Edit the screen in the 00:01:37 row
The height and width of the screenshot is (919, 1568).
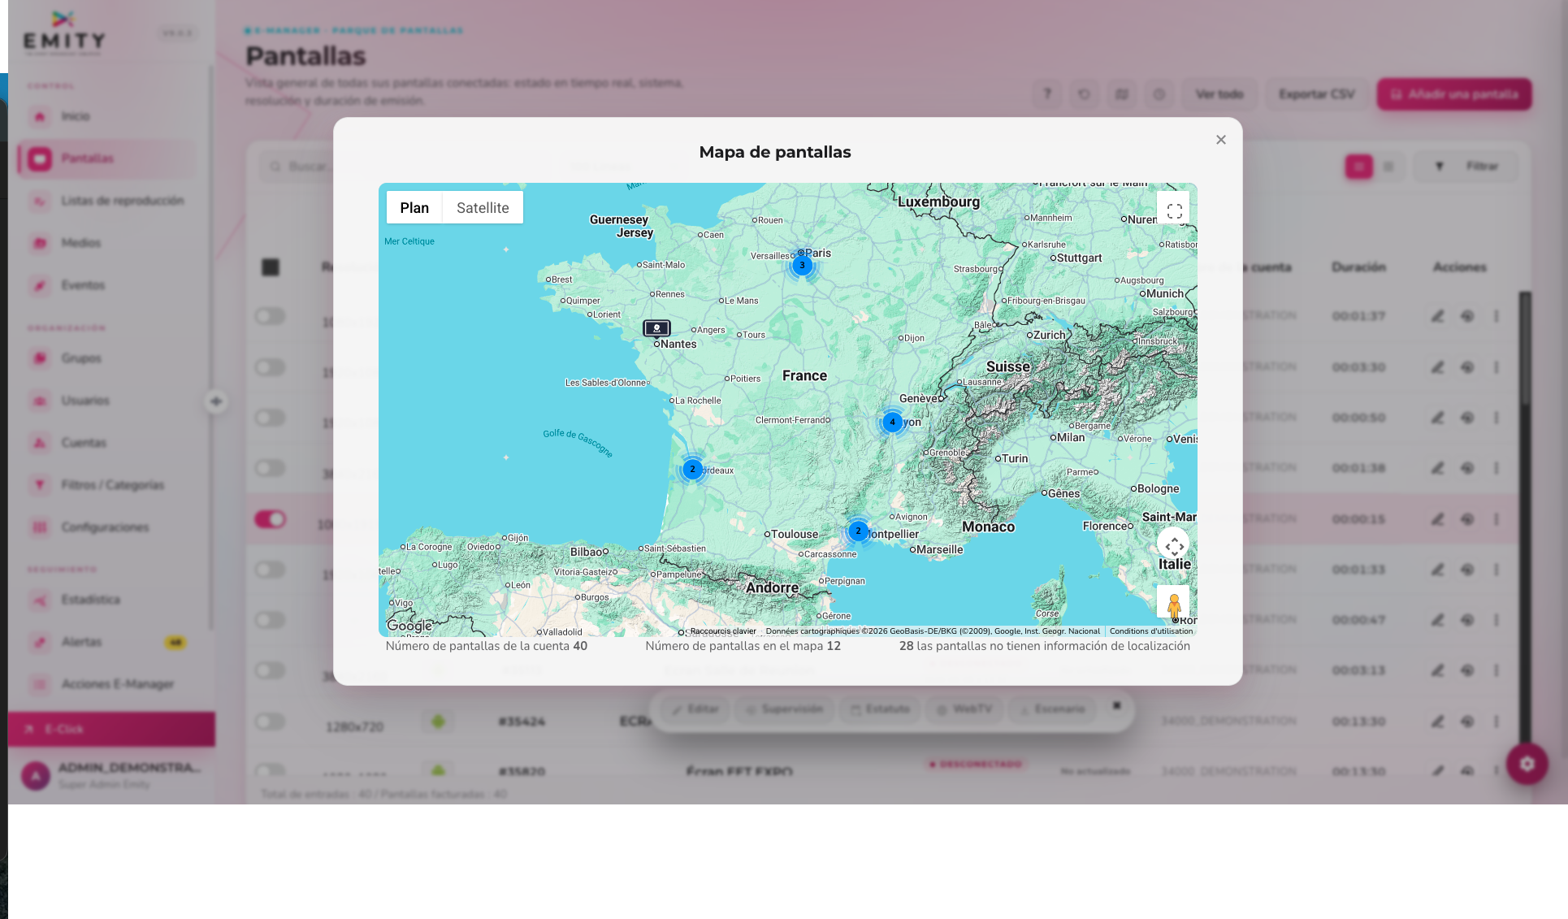(x=1437, y=316)
